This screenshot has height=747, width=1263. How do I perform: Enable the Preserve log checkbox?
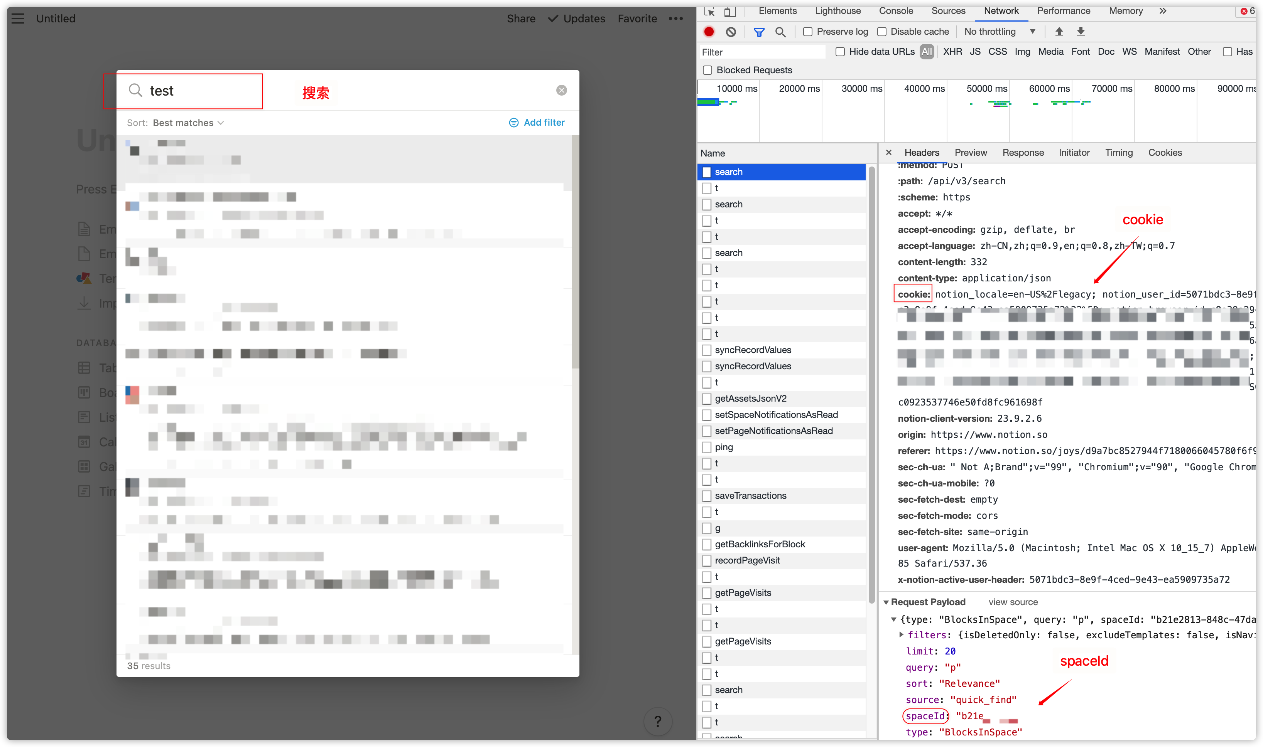click(x=807, y=32)
